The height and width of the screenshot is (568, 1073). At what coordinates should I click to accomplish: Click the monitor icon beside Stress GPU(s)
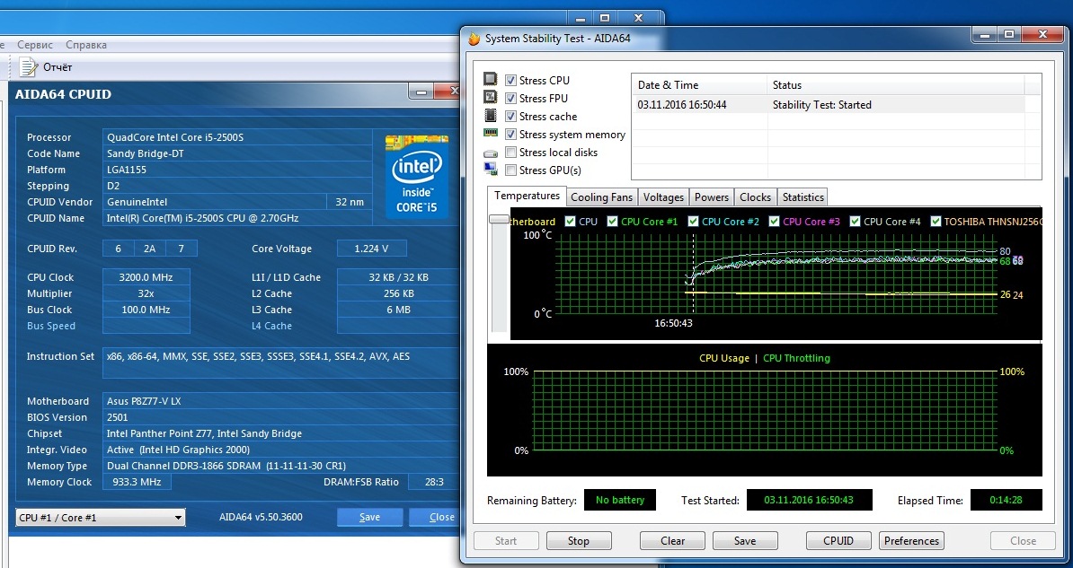pyautogui.click(x=491, y=170)
